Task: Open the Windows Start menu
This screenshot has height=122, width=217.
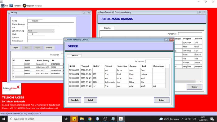Action: pos(4,119)
